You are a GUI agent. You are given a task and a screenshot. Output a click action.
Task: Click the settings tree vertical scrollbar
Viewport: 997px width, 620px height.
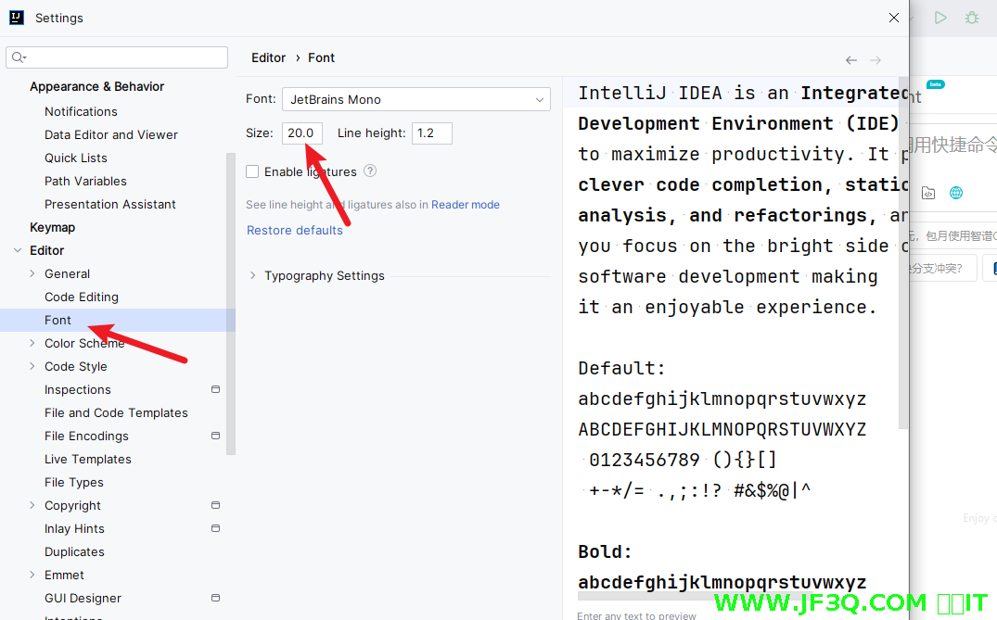231,306
